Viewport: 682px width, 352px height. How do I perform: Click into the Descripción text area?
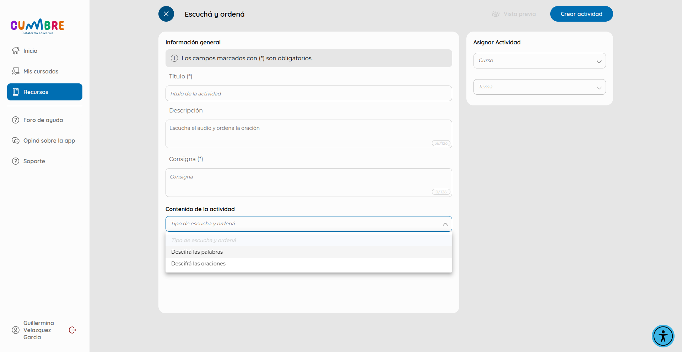(x=309, y=134)
